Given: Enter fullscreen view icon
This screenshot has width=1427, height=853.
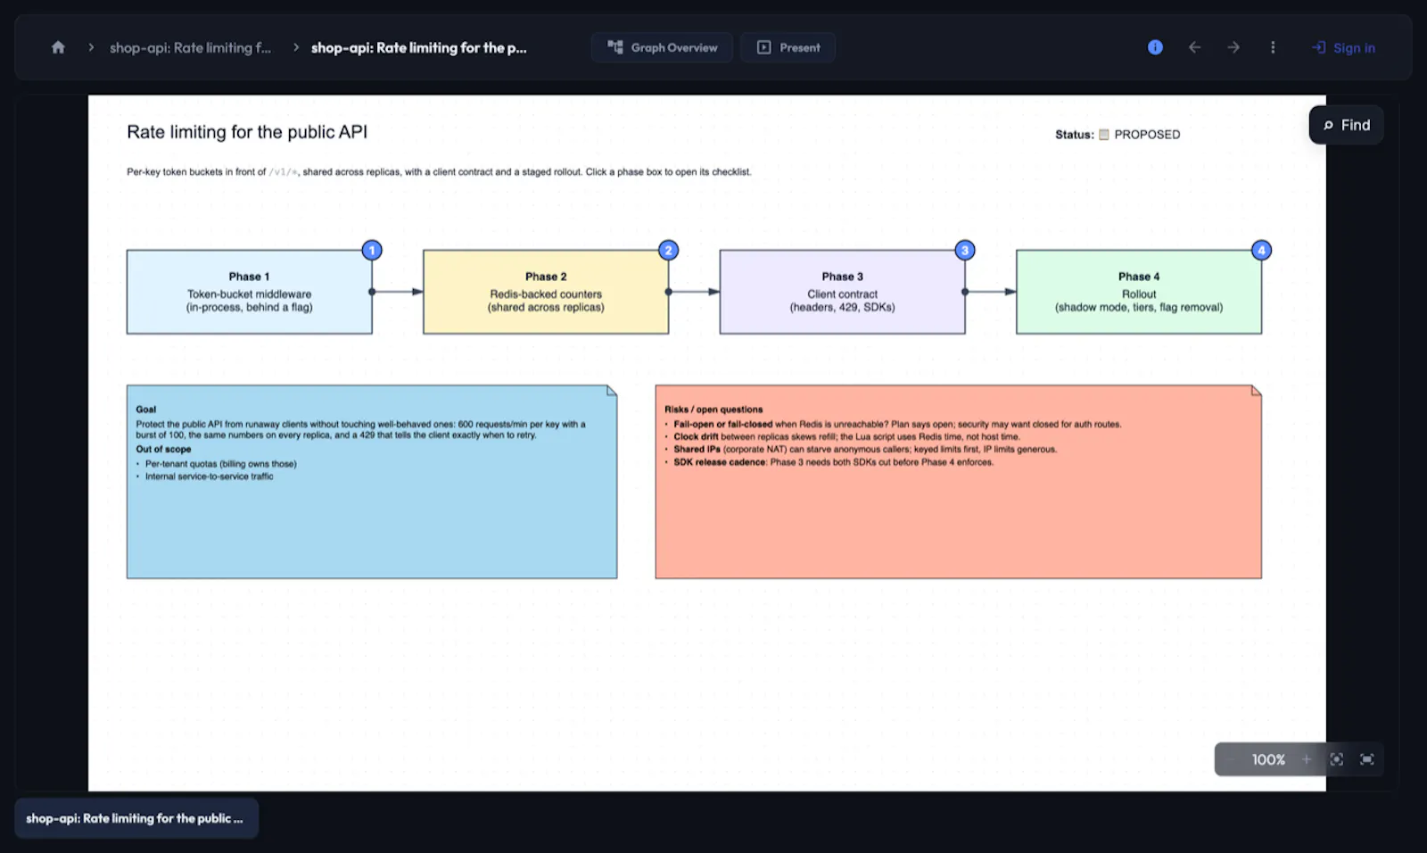Looking at the screenshot, I should (x=1366, y=759).
